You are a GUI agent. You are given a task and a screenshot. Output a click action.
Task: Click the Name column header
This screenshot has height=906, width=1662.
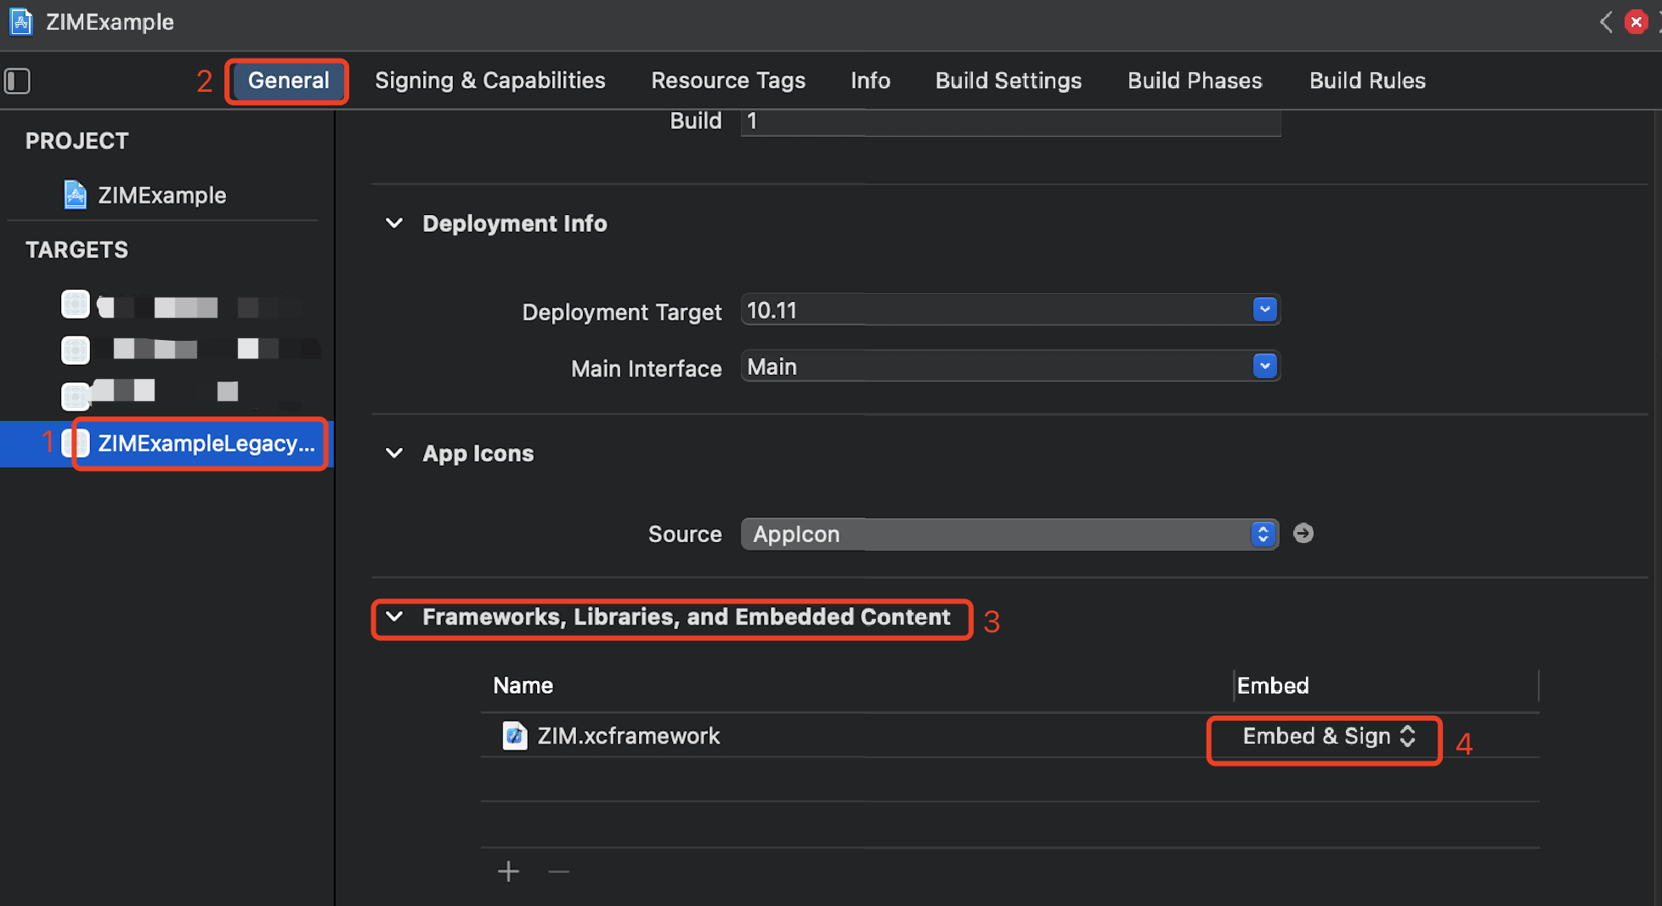(523, 685)
